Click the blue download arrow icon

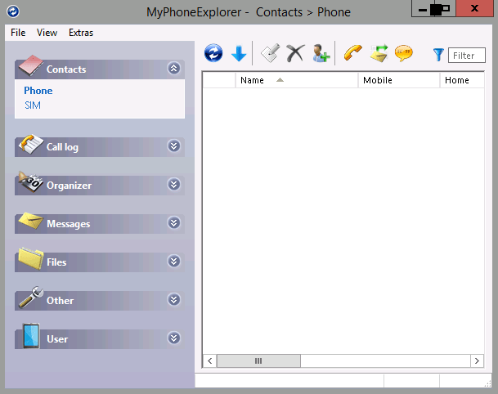239,54
